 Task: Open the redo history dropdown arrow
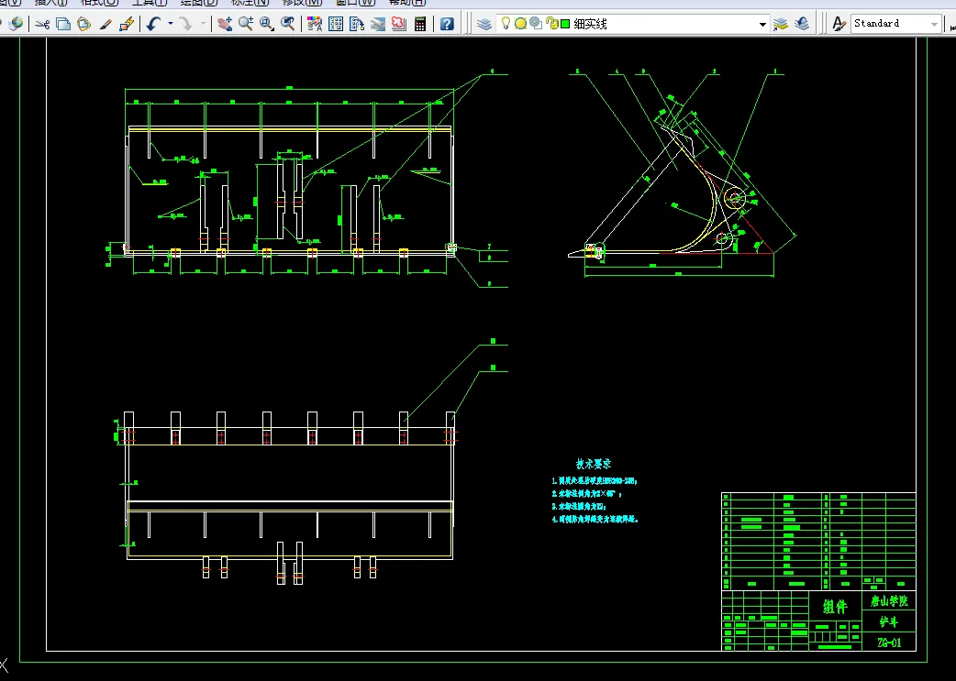[203, 24]
